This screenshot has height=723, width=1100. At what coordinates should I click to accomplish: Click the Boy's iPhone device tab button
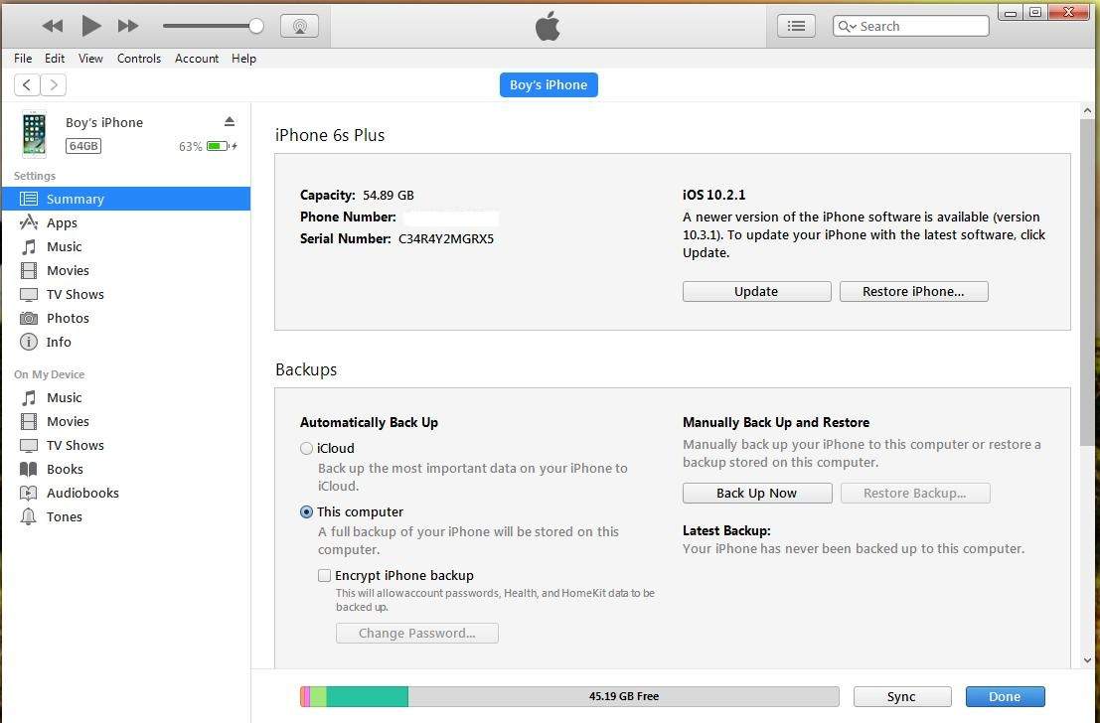pos(549,84)
